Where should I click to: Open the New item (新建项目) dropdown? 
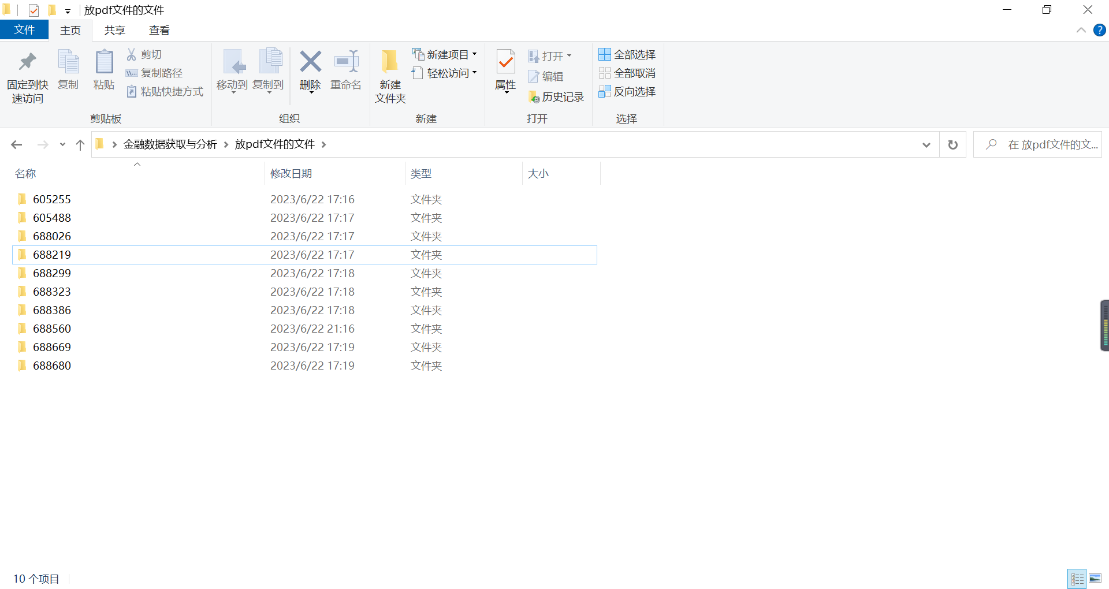pyautogui.click(x=444, y=54)
